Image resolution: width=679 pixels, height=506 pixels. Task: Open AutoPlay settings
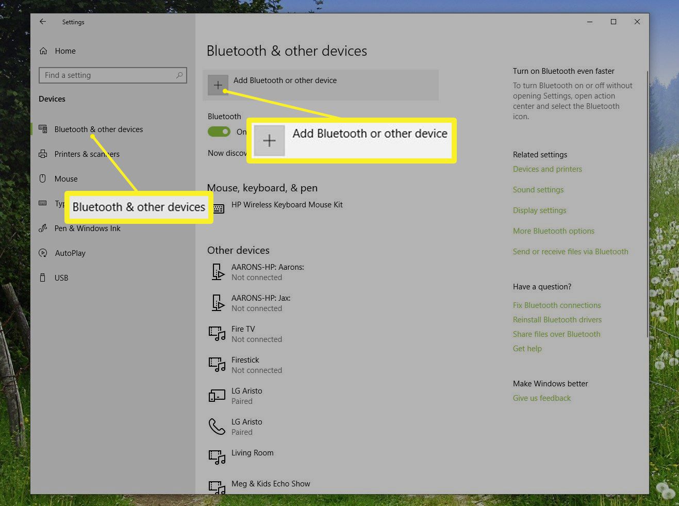pos(70,253)
